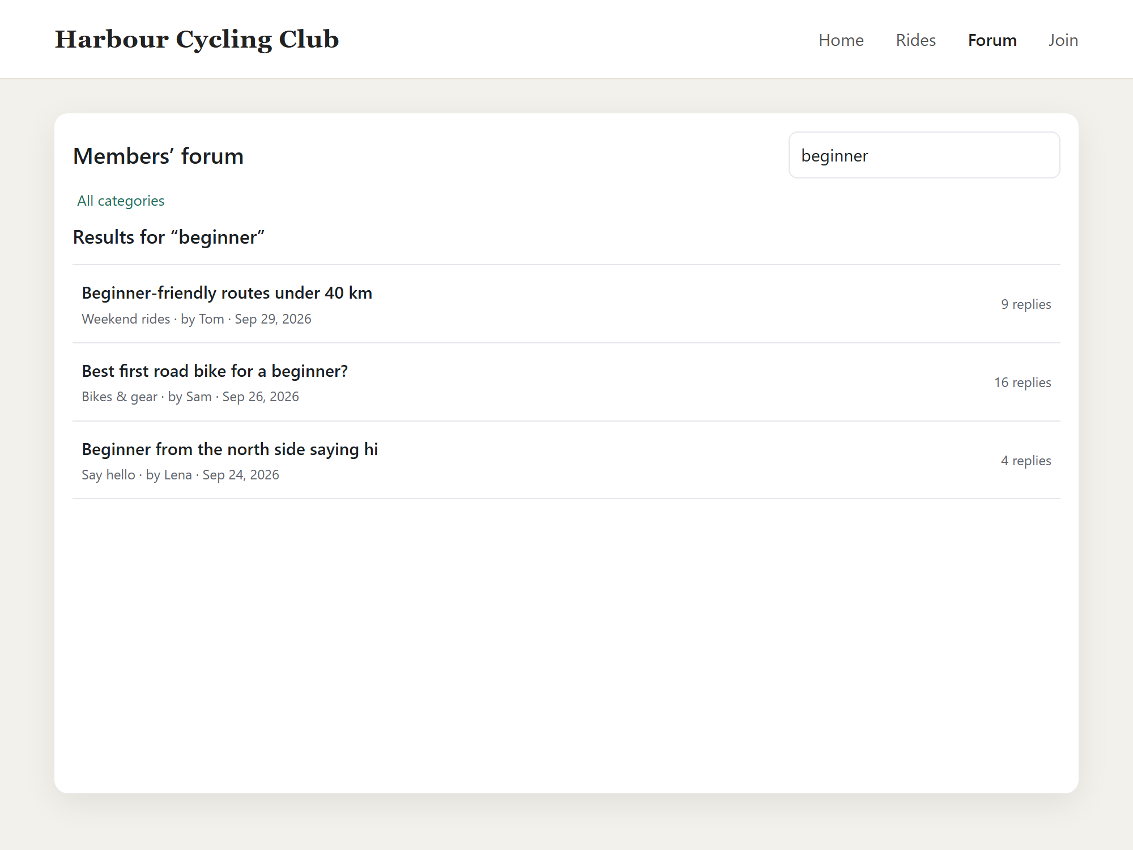The width and height of the screenshot is (1133, 850).
Task: Click 'Weekend rides · by Tom · Sep 29, 2026' line
Action: click(197, 319)
